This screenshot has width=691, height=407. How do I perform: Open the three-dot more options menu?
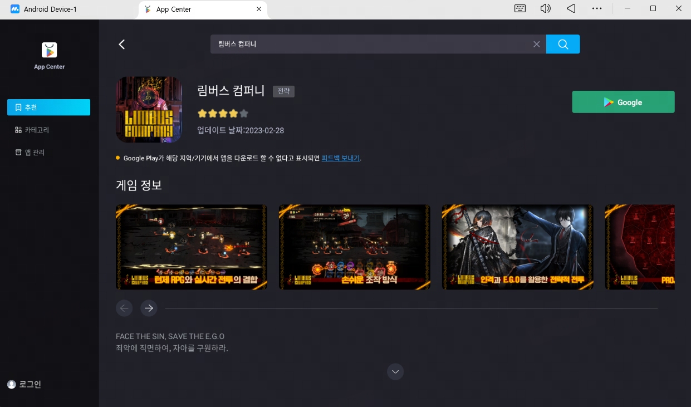point(597,9)
